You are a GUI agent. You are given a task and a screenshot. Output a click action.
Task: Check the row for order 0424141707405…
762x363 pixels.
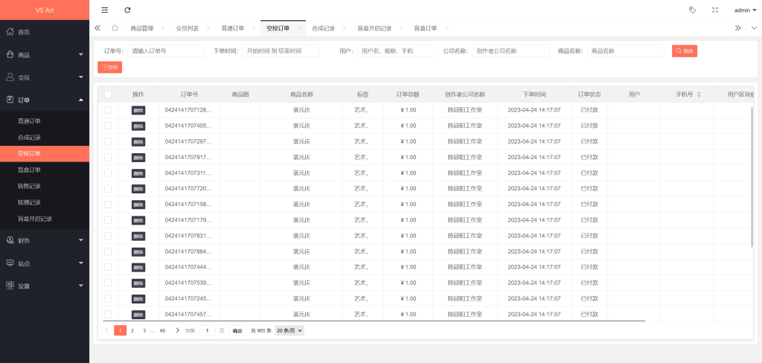click(108, 126)
